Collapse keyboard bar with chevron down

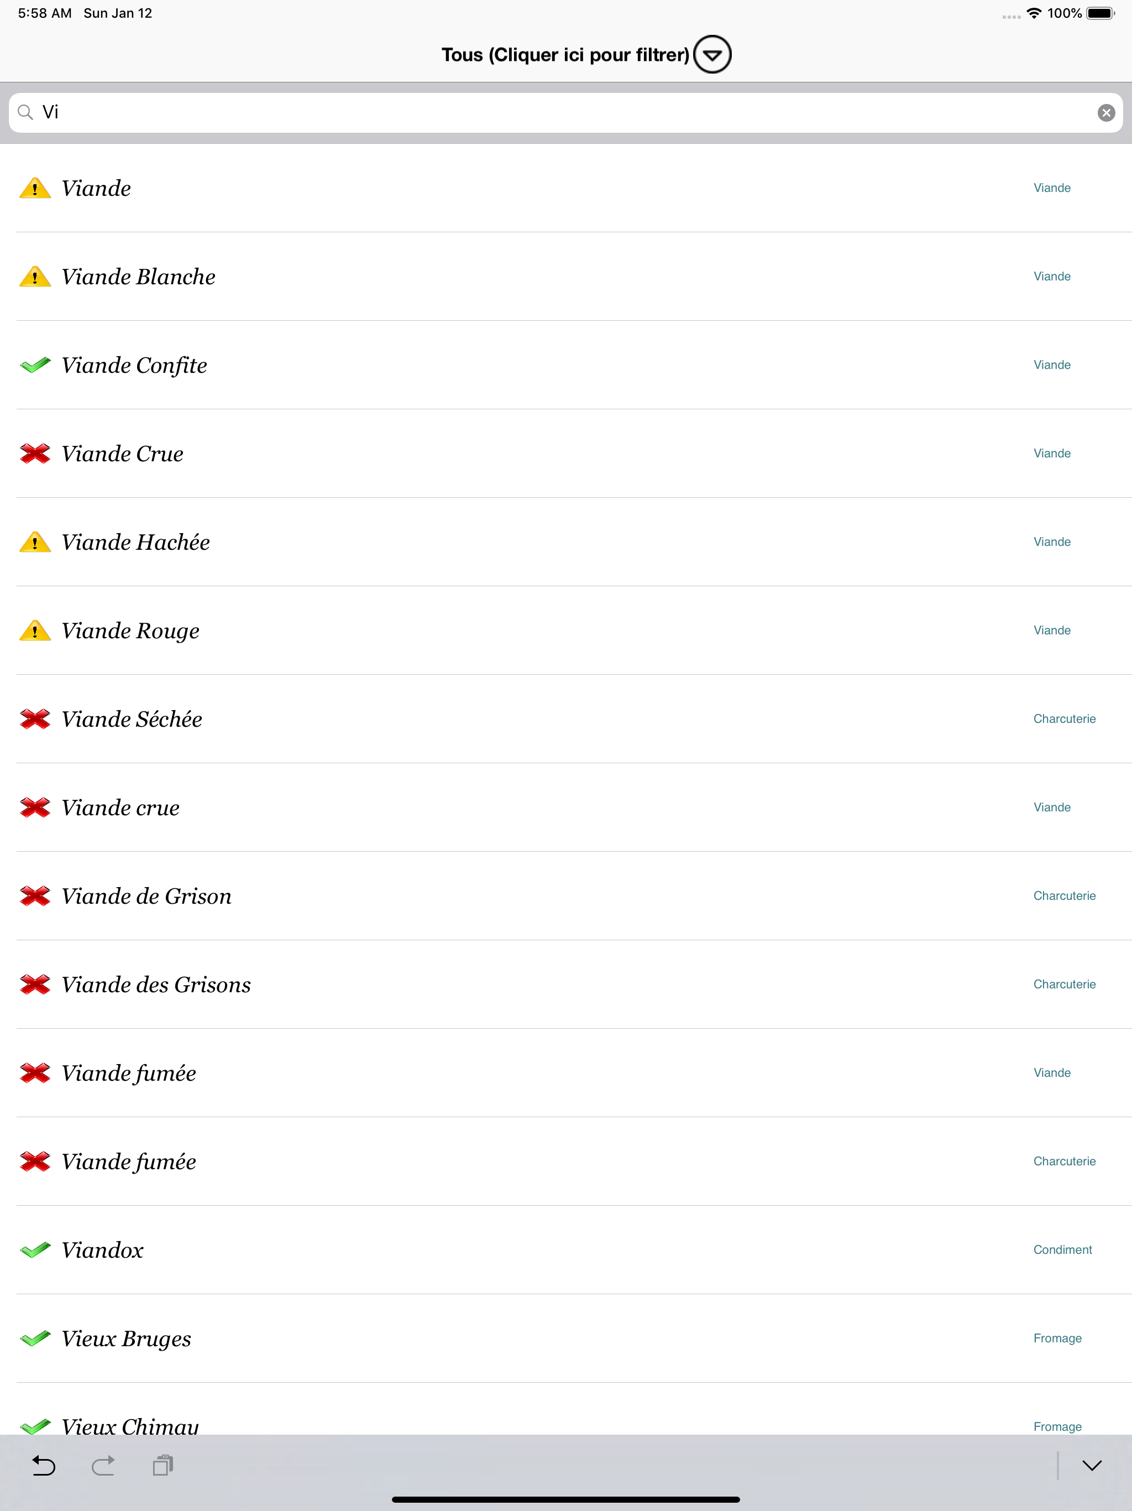1092,1465
